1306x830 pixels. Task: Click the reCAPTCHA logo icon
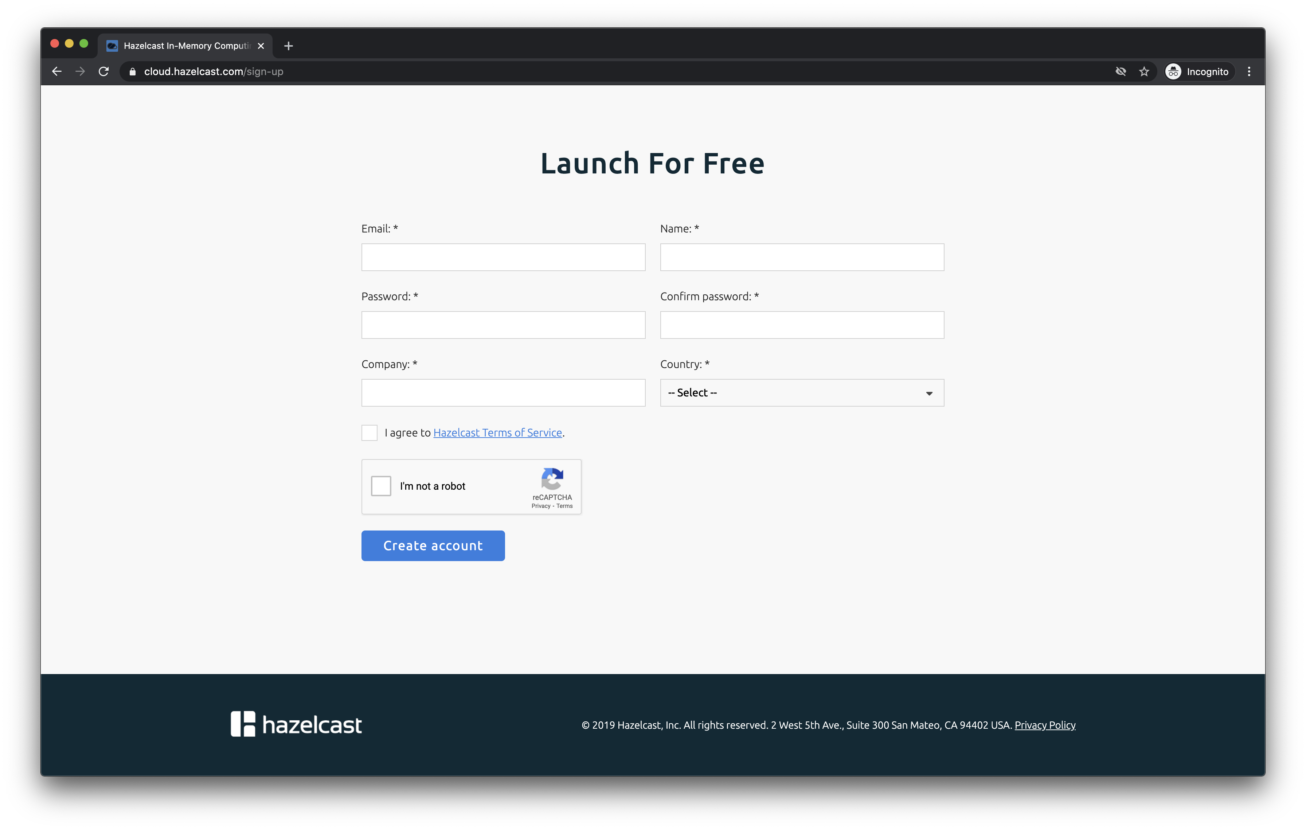tap(552, 479)
